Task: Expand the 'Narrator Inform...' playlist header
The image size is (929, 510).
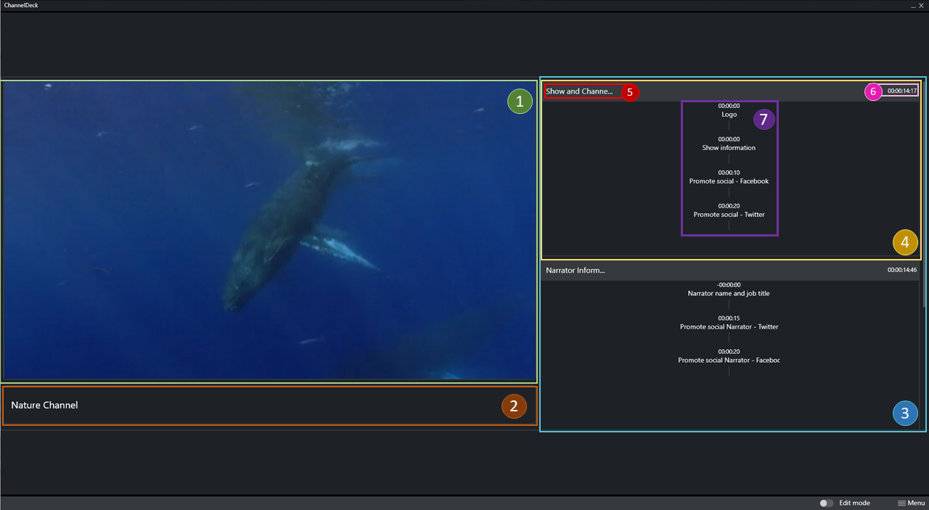Action: point(576,270)
